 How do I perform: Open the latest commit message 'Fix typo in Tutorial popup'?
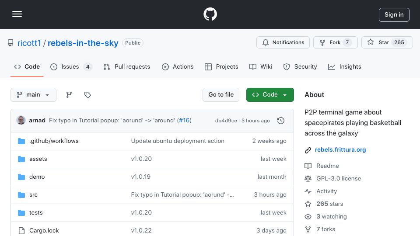coord(112,121)
